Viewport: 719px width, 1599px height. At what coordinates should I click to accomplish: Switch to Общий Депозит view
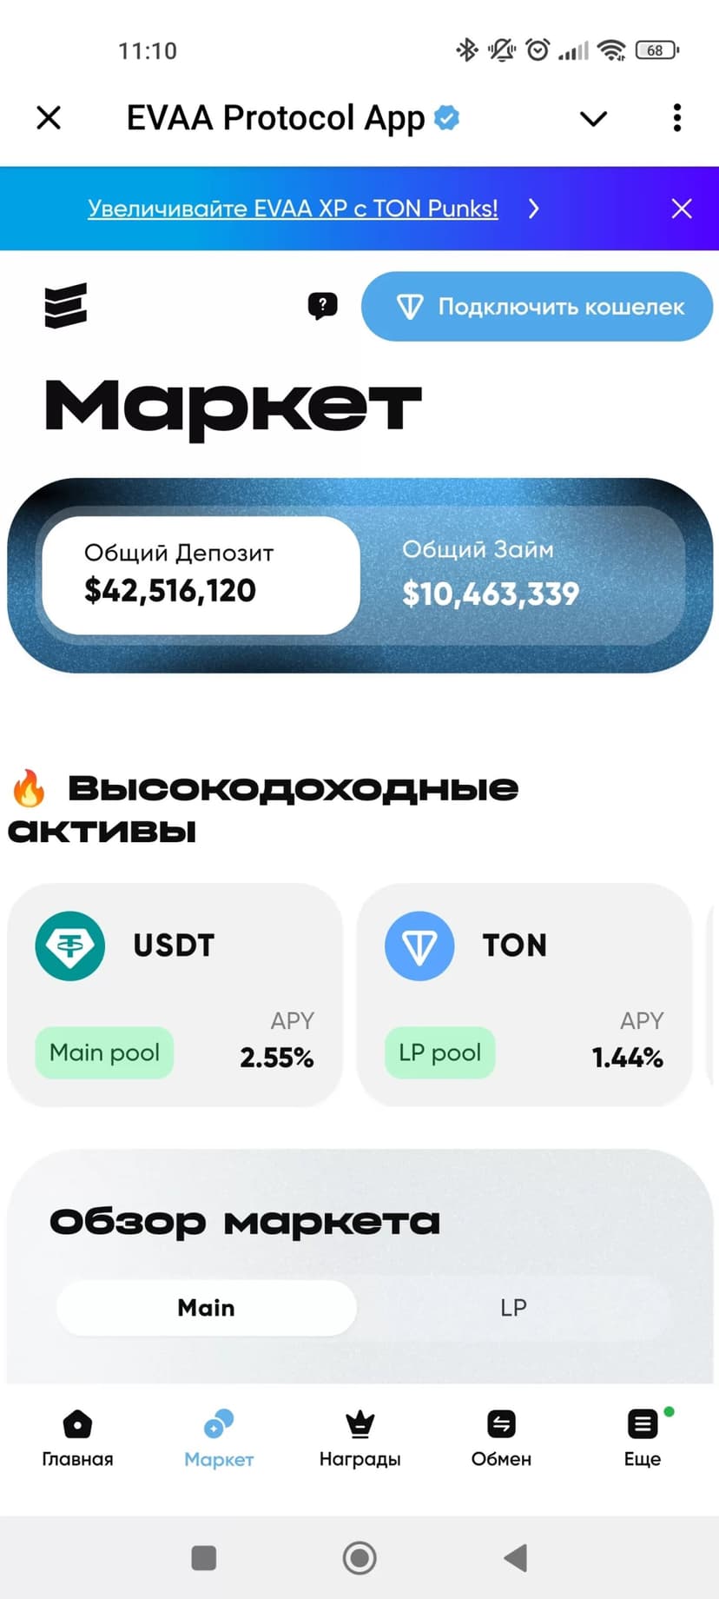click(201, 574)
